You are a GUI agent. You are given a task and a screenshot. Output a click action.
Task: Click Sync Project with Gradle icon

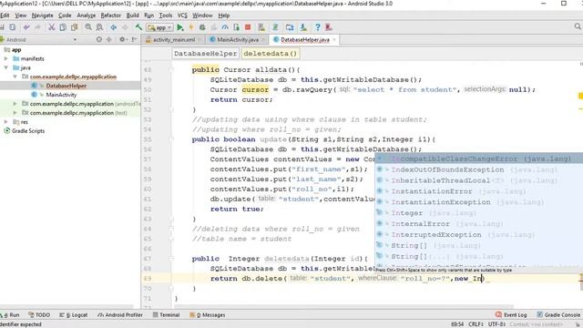[x=275, y=27]
